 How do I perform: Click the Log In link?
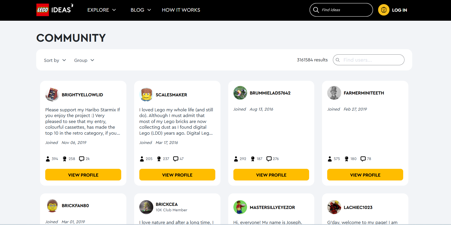click(x=399, y=10)
